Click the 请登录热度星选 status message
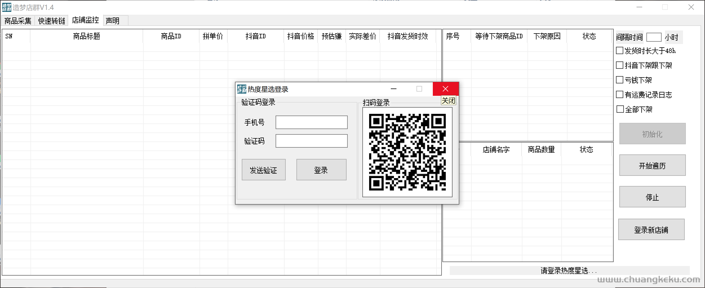Viewport: 705px width, 288px height. click(569, 271)
